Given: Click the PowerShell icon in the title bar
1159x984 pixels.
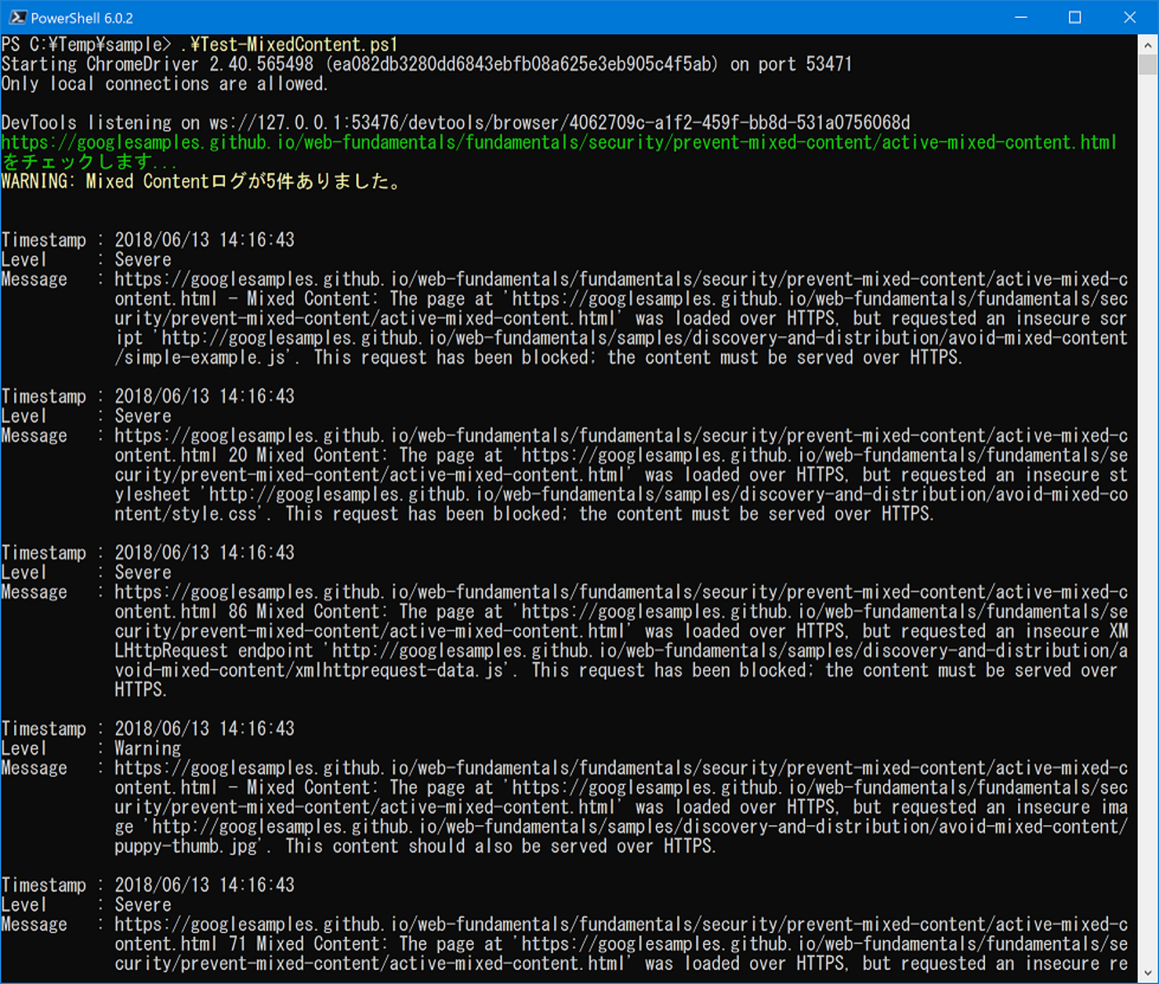Looking at the screenshot, I should (17, 17).
